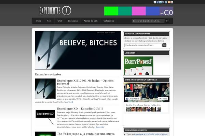Focus the email subscription input field
Screen dimensions: 205x136
coord(143,45)
